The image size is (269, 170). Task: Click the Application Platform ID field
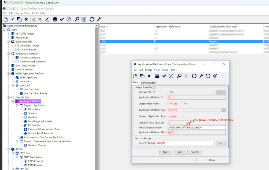(196, 98)
